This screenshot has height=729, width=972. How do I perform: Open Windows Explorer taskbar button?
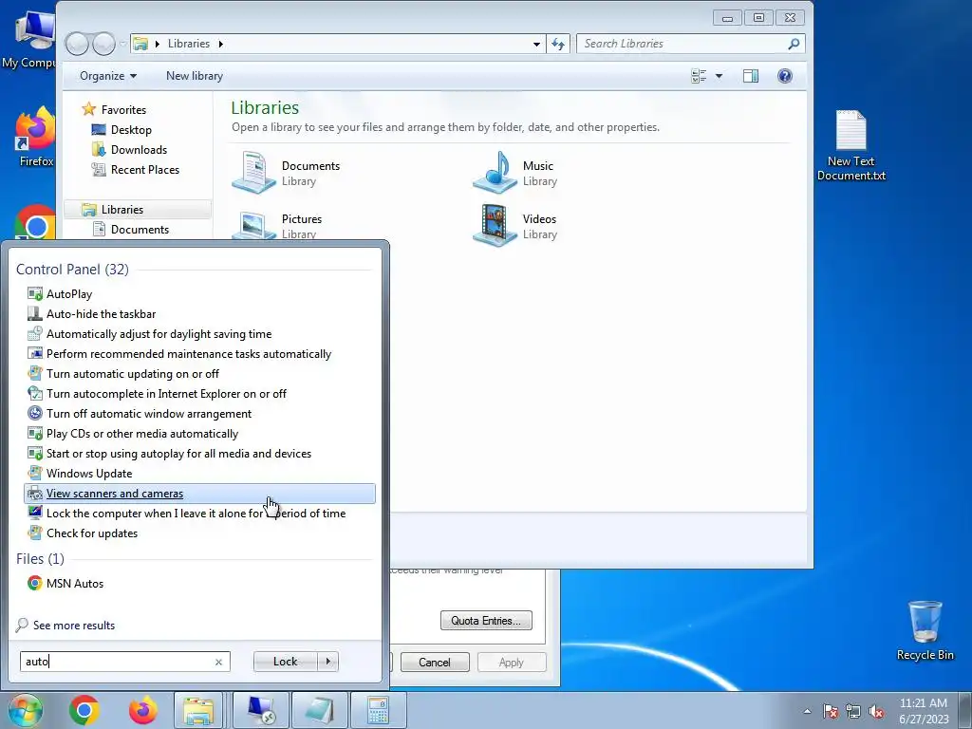(198, 710)
